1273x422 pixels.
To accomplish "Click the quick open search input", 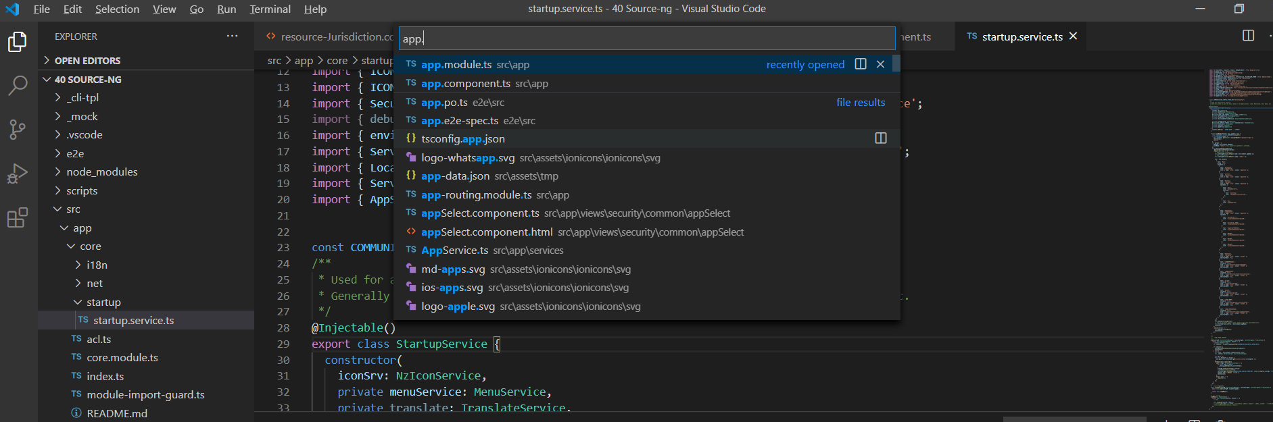I will click(x=646, y=38).
